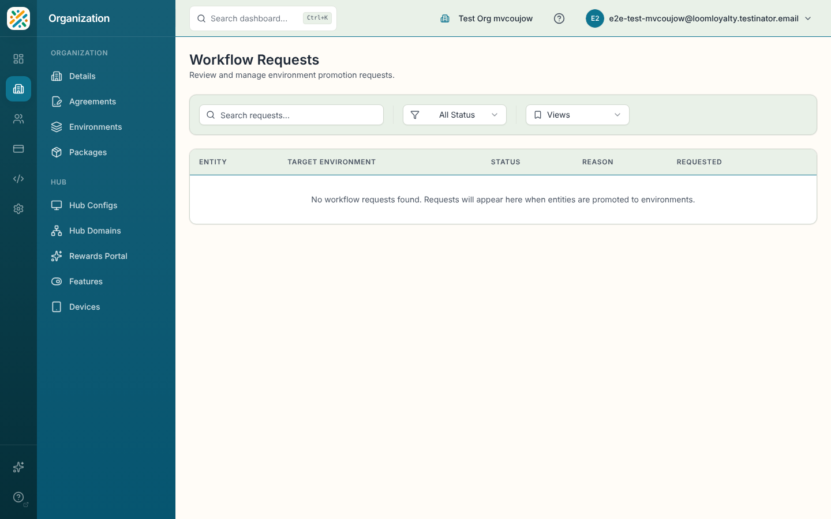
Task: Open the billing card icon in the left rail
Action: [x=18, y=149]
